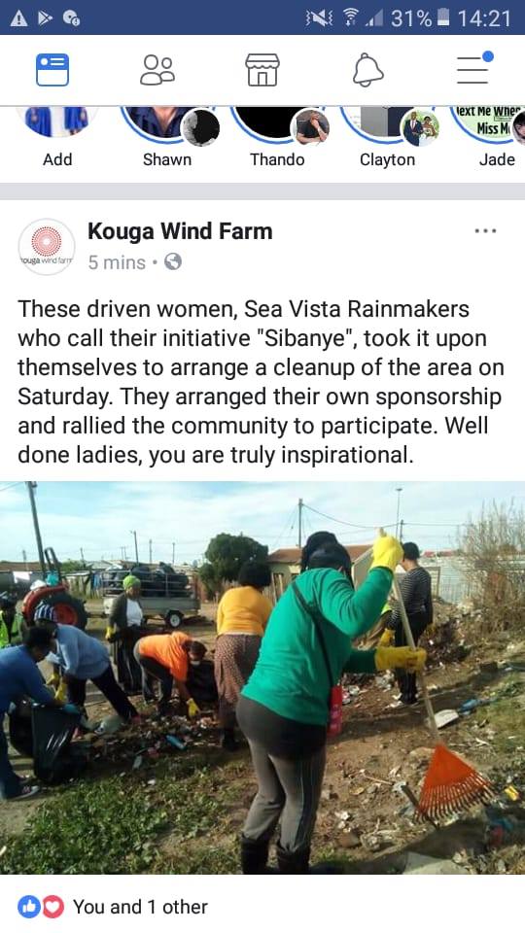
Task: Open the Marketplace storefront icon
Action: pos(262,70)
